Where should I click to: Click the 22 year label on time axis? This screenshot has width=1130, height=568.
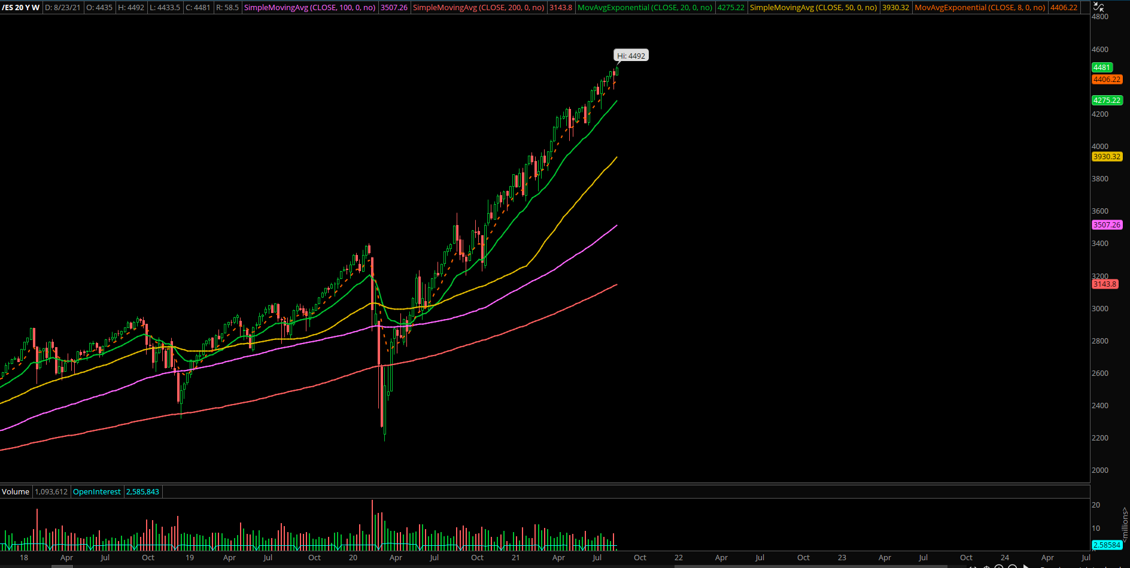pyautogui.click(x=679, y=558)
